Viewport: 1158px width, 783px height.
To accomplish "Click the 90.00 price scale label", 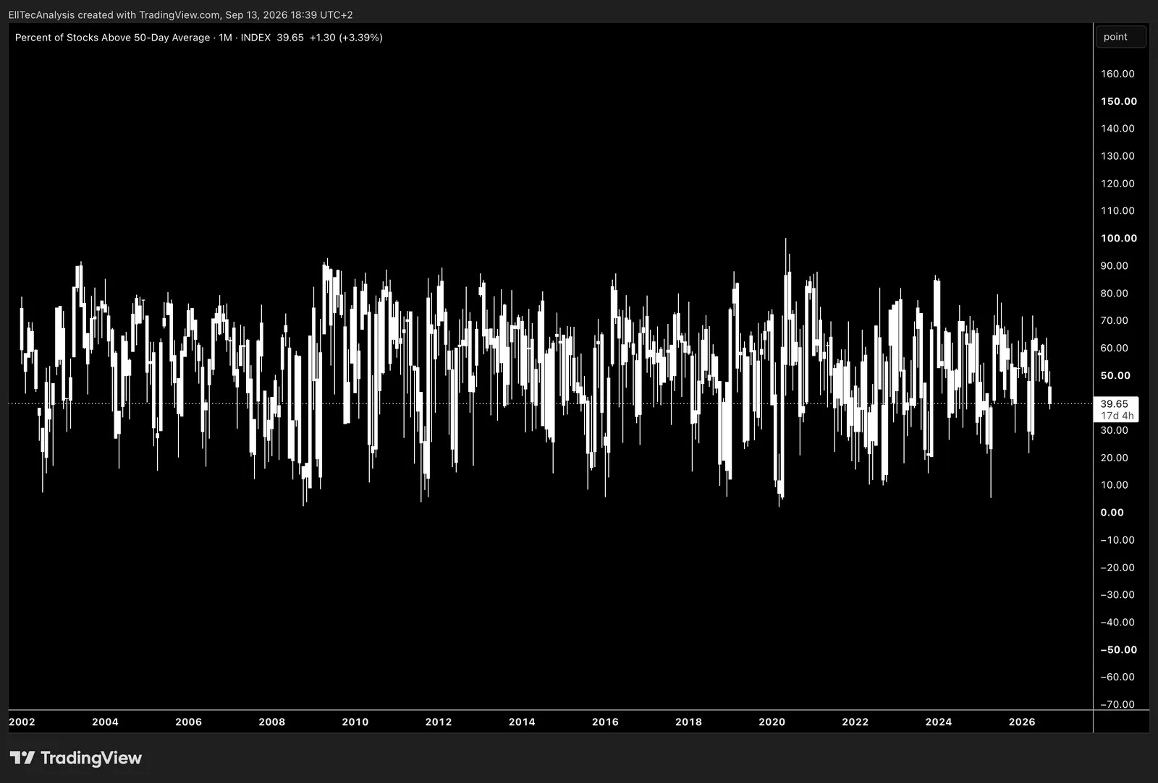I will pos(1115,265).
